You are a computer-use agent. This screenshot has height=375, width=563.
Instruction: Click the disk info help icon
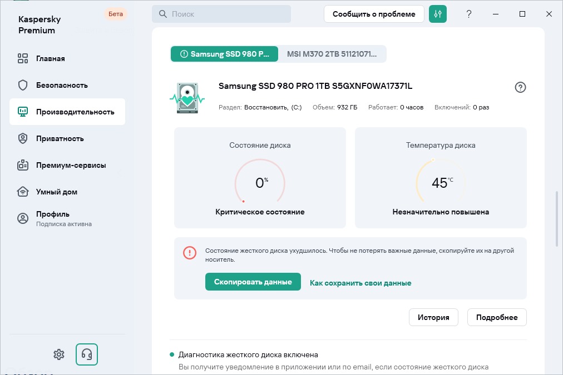point(520,87)
